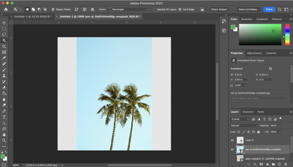The image size is (293, 167).
Task: Select the Move tool
Action: [4, 23]
